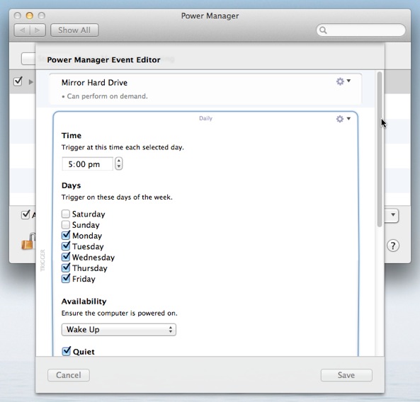This screenshot has height=402, width=420.
Task: Click the Mirror Hard Drive event title
Action: click(94, 82)
